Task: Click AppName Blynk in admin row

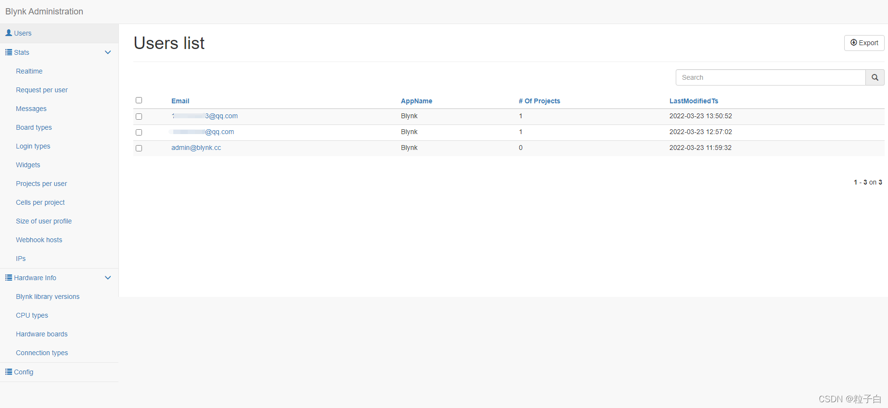Action: 409,148
